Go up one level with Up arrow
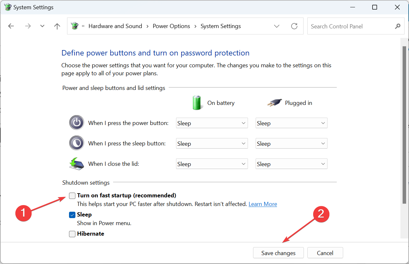Viewport: 409px width, 264px height. (57, 26)
